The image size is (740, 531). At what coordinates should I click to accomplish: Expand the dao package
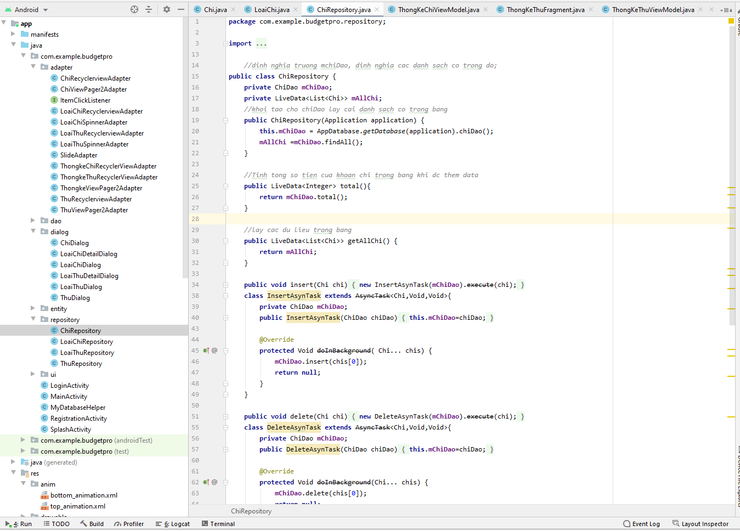click(x=33, y=221)
